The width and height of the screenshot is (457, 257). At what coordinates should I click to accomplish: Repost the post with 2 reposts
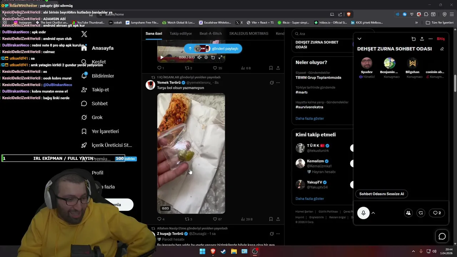pyautogui.click(x=188, y=68)
